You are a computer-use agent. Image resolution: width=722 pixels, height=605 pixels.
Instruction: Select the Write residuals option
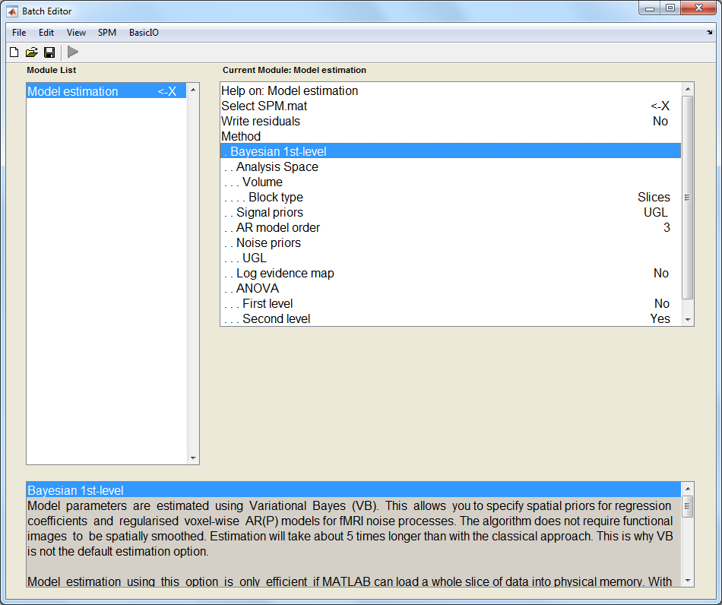261,121
